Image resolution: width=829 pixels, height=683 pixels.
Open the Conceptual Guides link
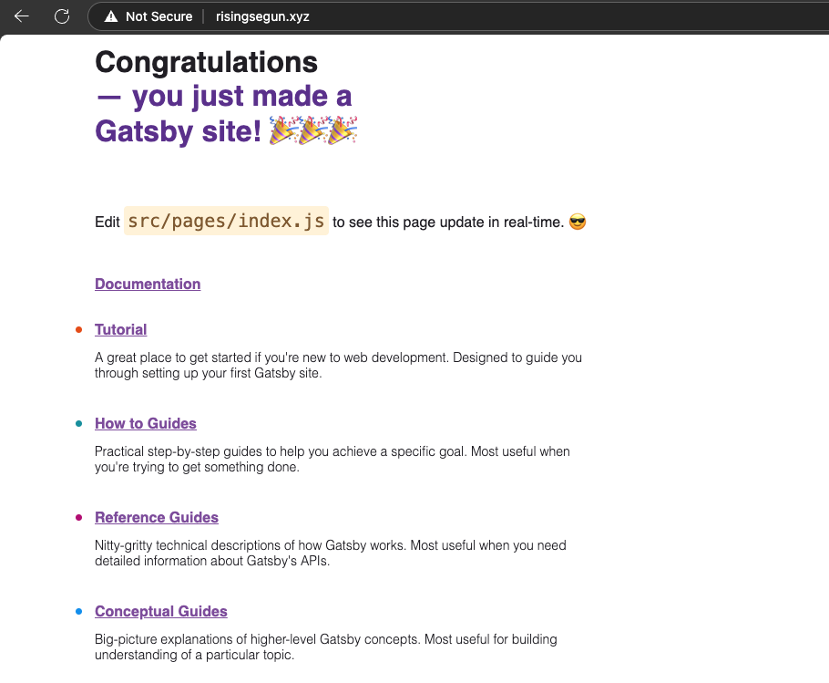click(160, 611)
